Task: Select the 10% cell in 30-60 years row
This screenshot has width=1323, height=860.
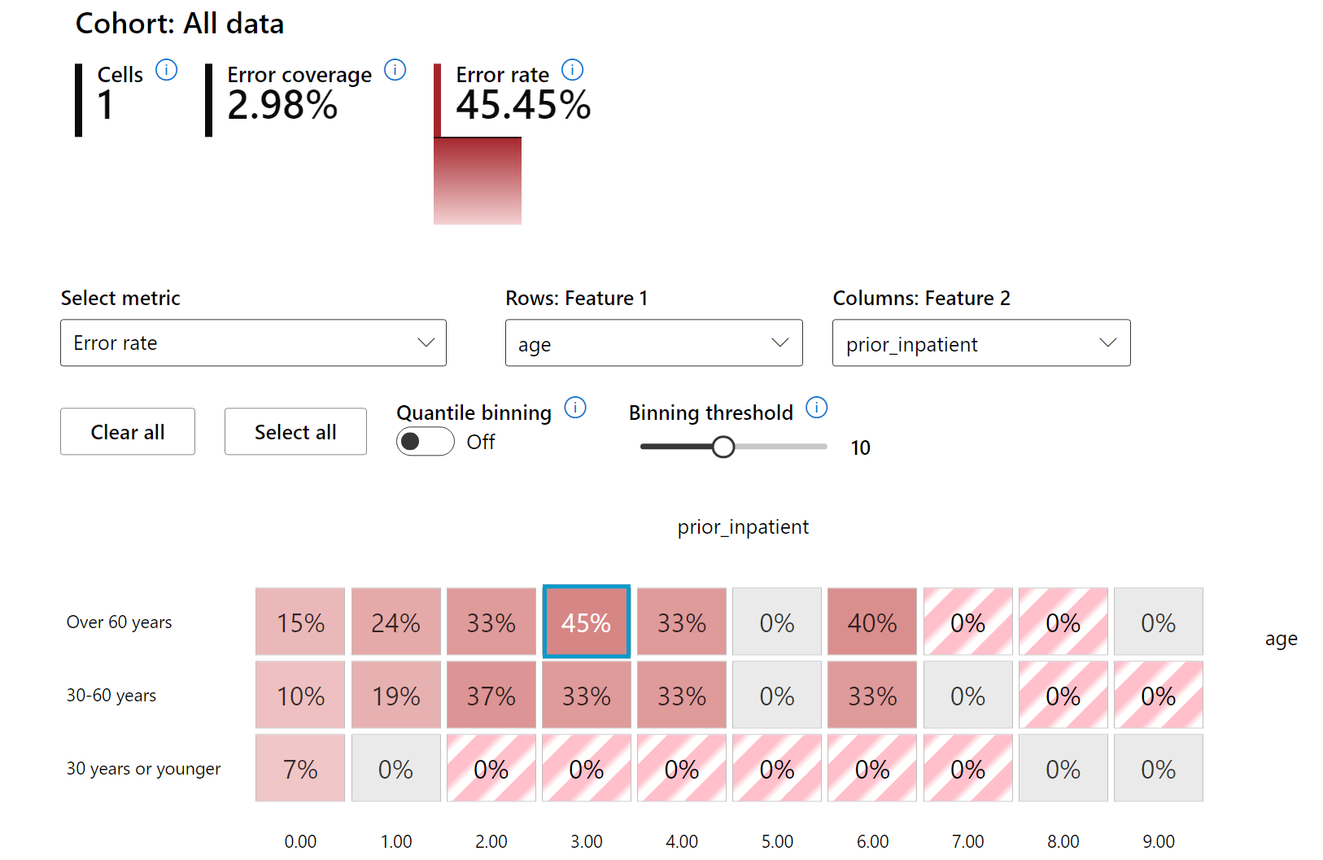Action: click(x=300, y=695)
